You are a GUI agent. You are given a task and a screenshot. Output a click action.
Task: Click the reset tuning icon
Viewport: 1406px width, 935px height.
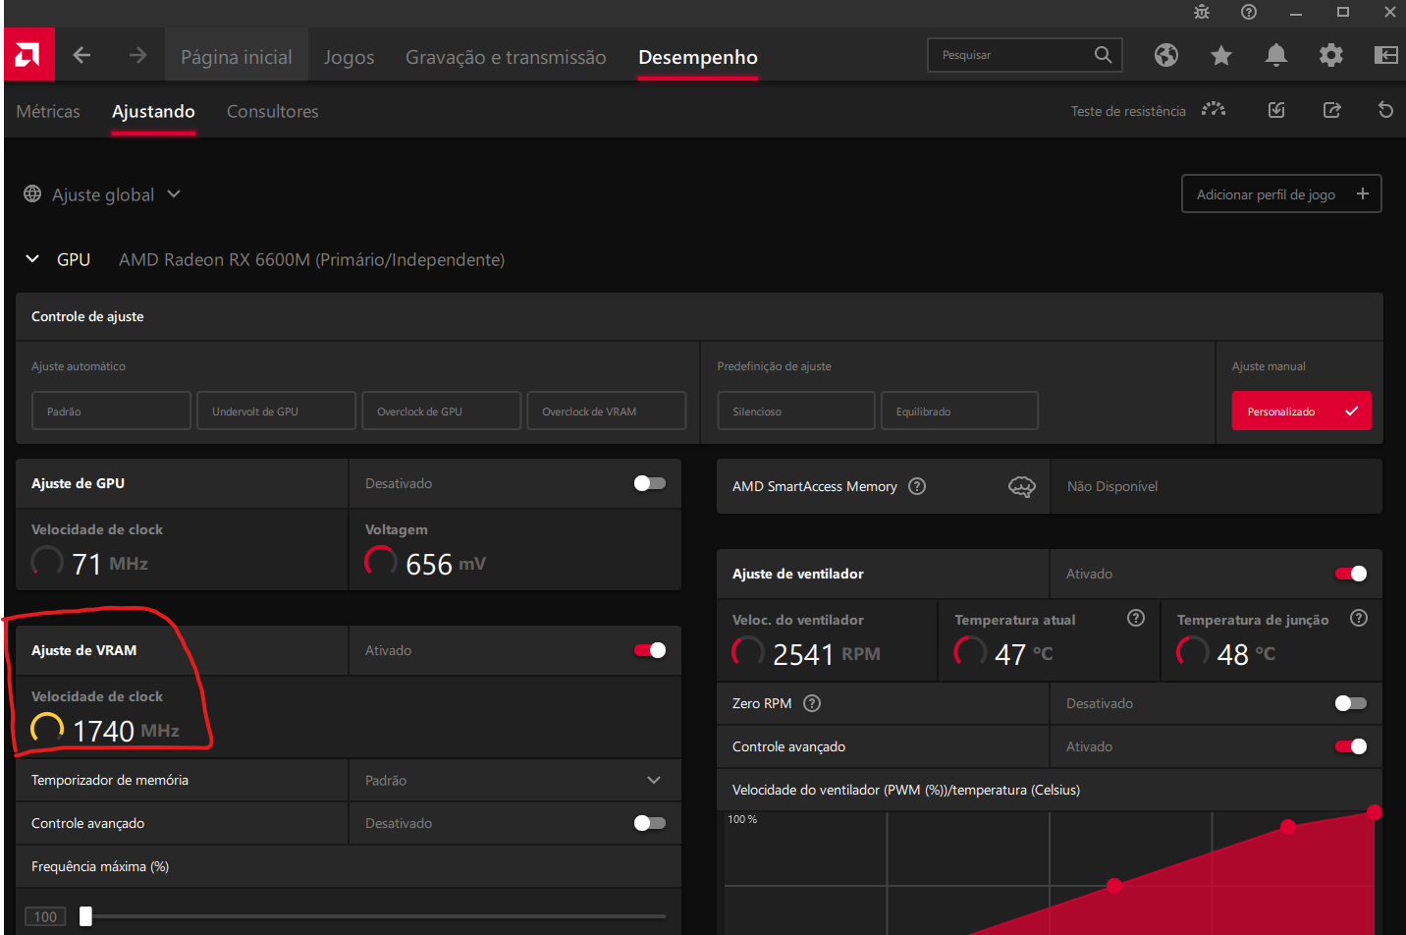pyautogui.click(x=1386, y=110)
